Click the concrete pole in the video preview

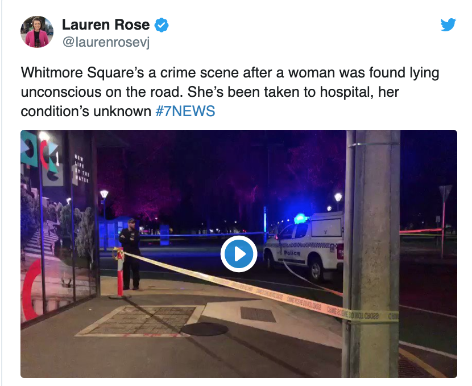point(372,254)
